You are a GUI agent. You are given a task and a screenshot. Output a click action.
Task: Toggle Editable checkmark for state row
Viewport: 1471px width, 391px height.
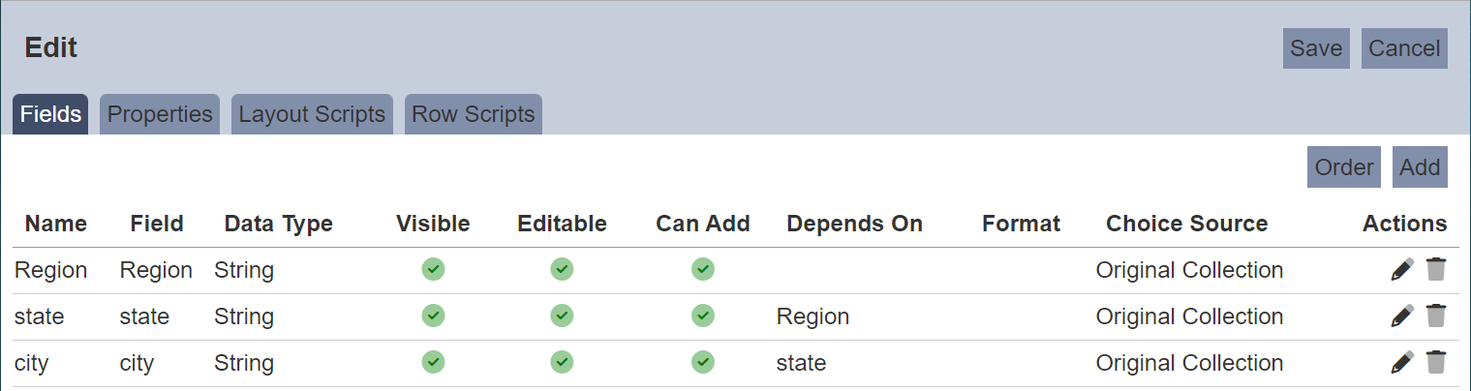click(562, 316)
